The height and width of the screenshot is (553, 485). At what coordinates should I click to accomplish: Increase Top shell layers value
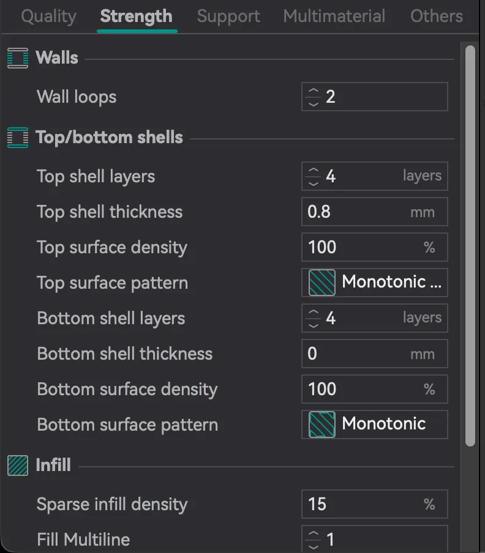tap(314, 170)
